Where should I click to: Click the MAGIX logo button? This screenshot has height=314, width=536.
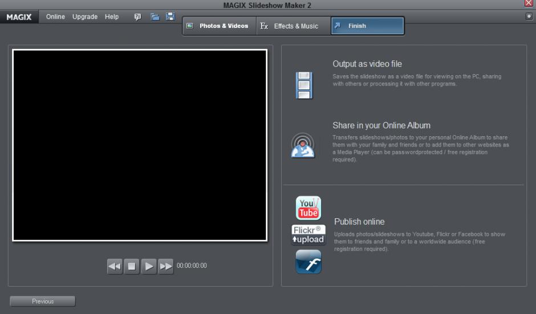(x=19, y=17)
